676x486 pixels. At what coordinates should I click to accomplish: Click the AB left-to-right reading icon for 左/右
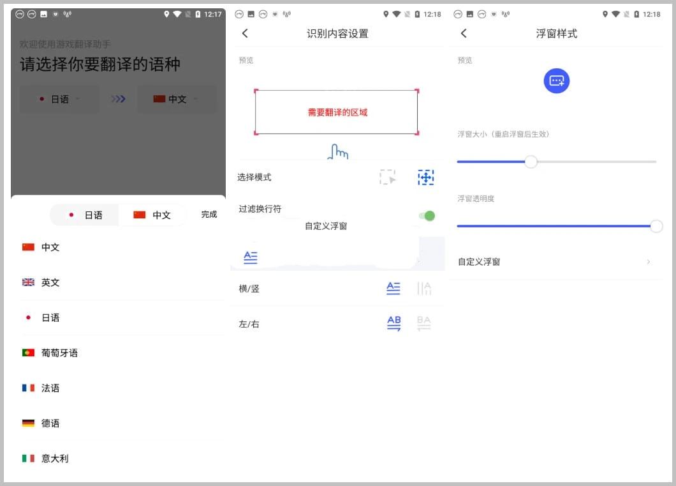click(393, 323)
